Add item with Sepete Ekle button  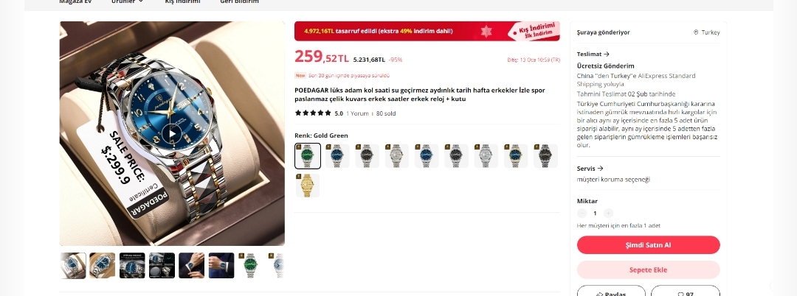click(x=648, y=269)
